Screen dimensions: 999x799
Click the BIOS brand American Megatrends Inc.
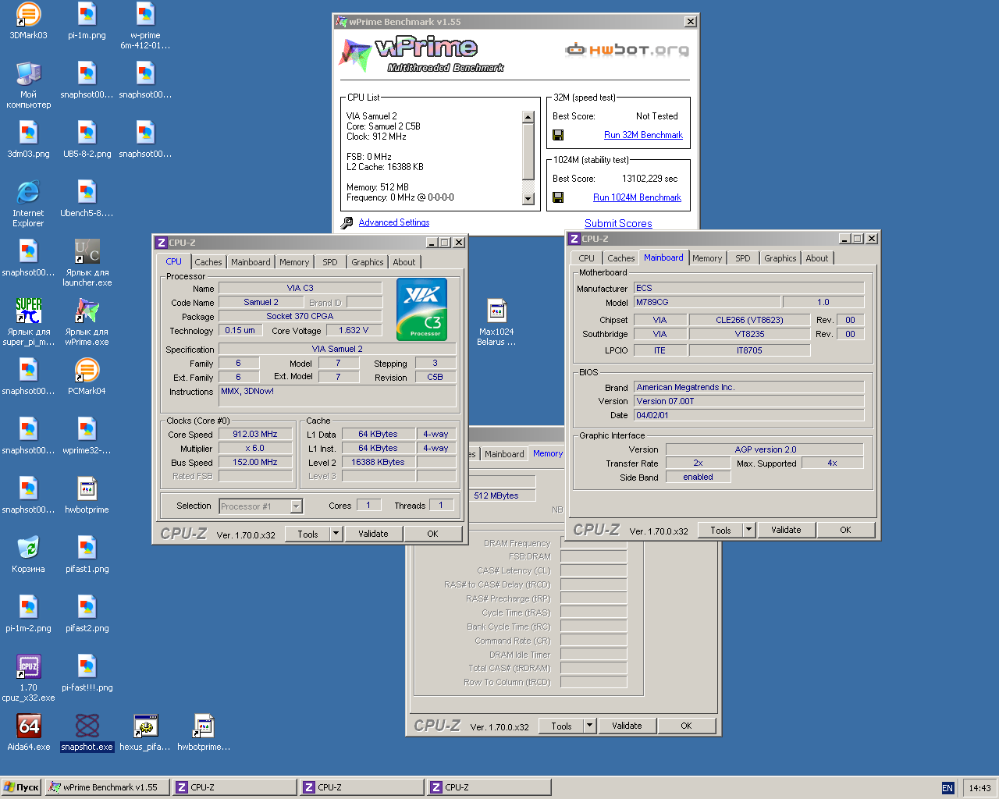pos(748,387)
